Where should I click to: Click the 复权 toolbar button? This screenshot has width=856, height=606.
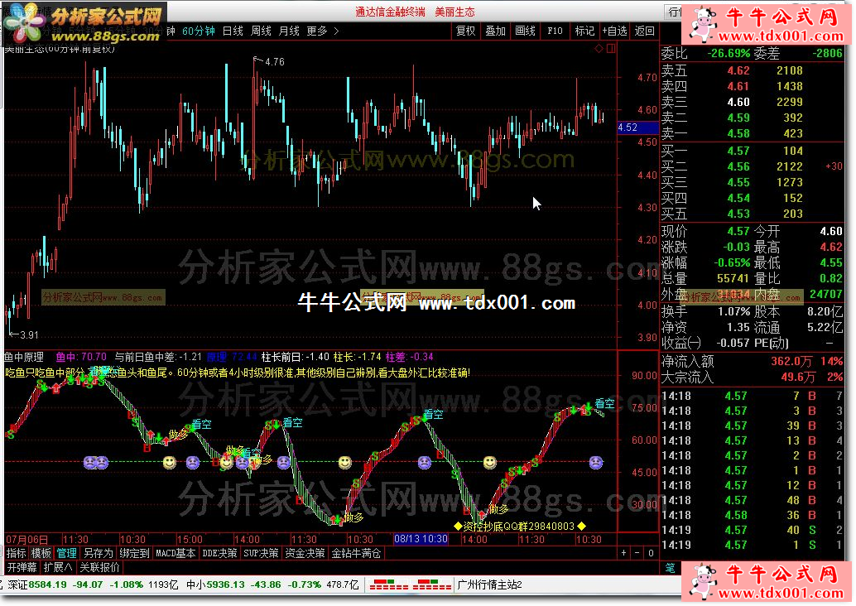[x=466, y=31]
